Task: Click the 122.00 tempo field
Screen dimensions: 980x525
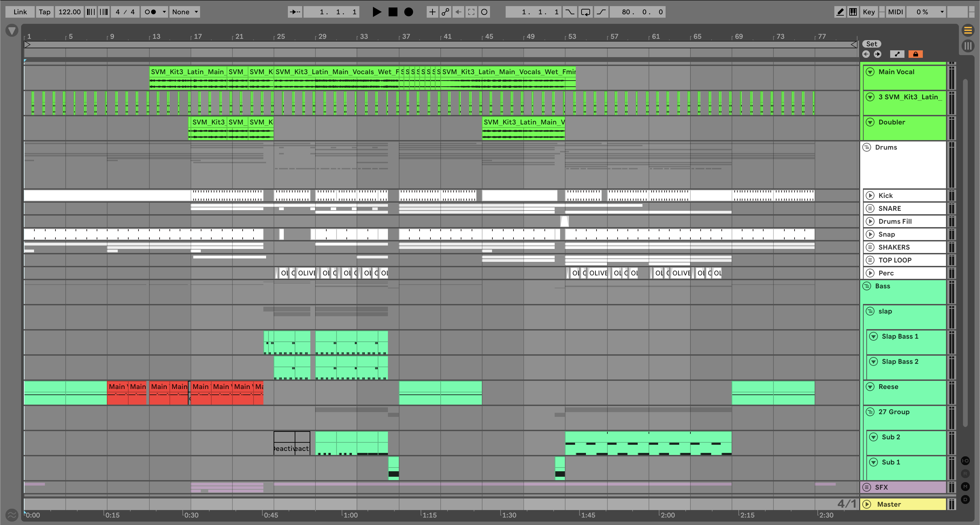Action: tap(69, 12)
